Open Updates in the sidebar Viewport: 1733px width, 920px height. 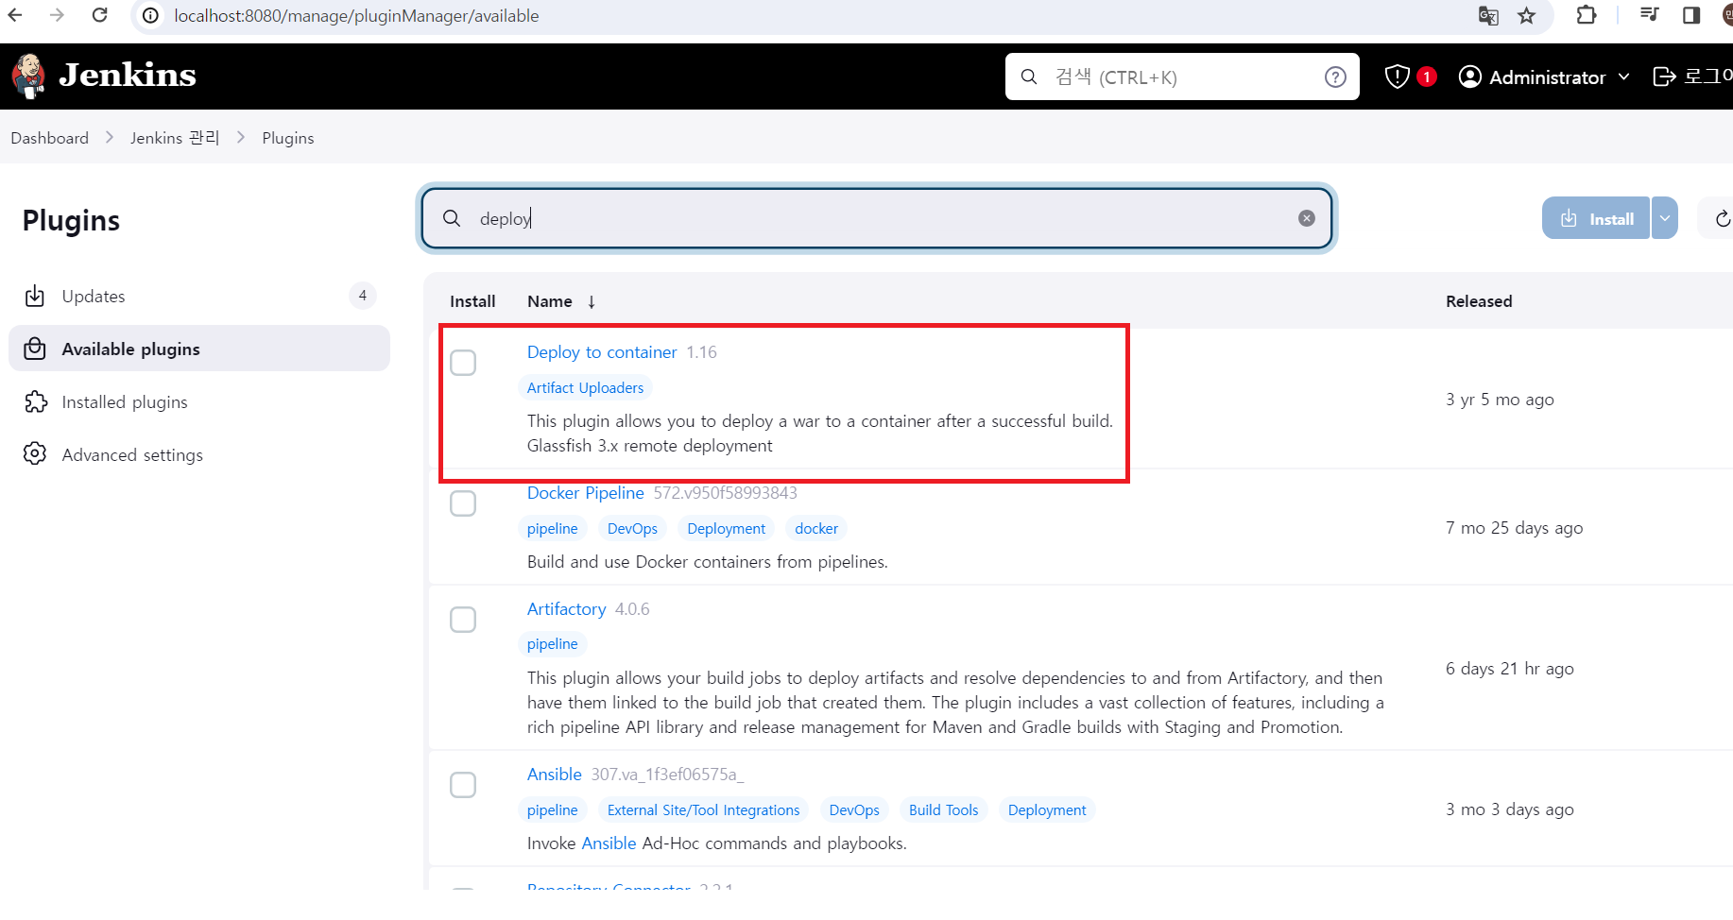[199, 296]
